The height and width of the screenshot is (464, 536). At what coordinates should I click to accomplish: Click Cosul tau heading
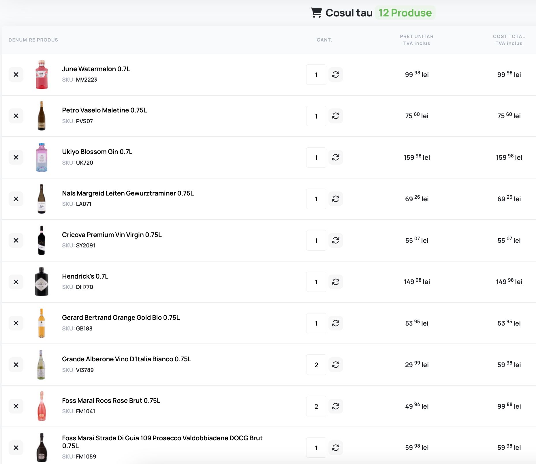coord(349,13)
